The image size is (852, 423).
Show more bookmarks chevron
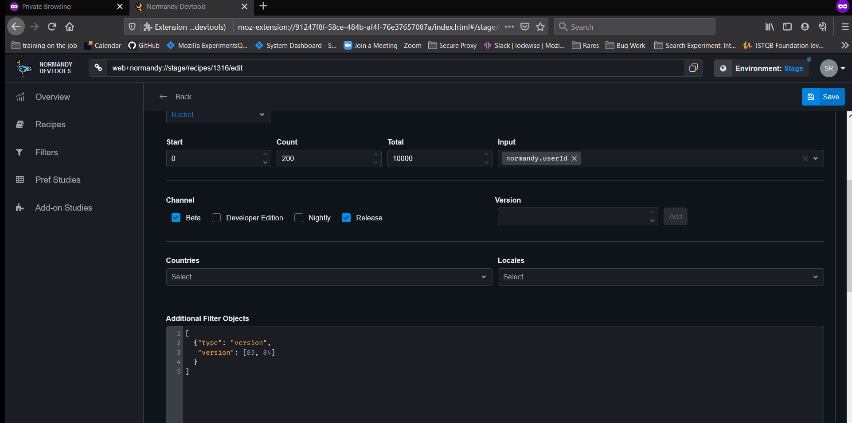point(845,45)
